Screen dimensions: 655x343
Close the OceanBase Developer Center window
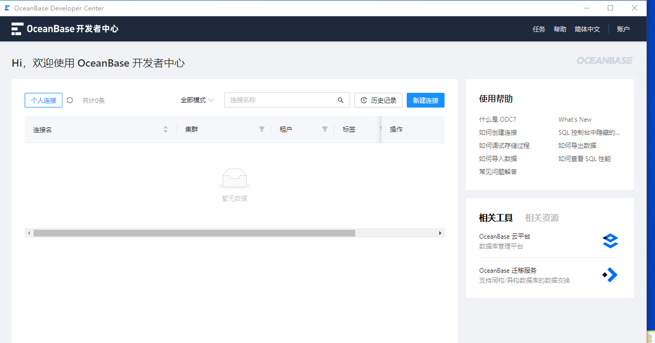pyautogui.click(x=635, y=8)
